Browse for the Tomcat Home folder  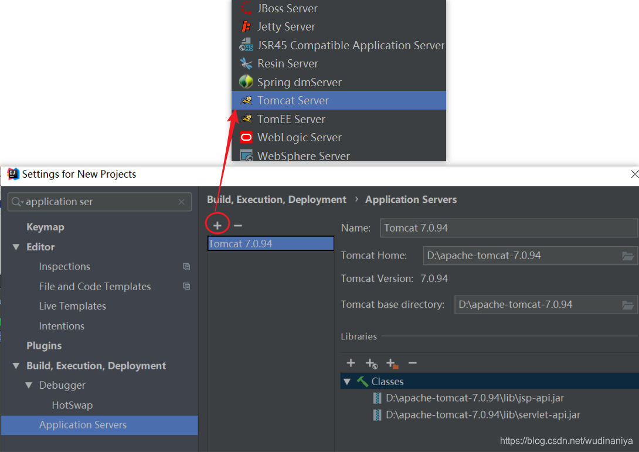(628, 256)
